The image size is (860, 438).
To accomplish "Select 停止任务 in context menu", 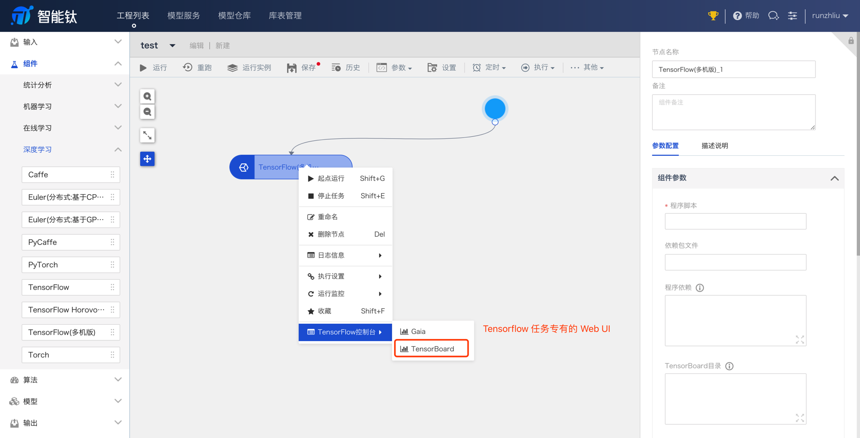I will [345, 196].
